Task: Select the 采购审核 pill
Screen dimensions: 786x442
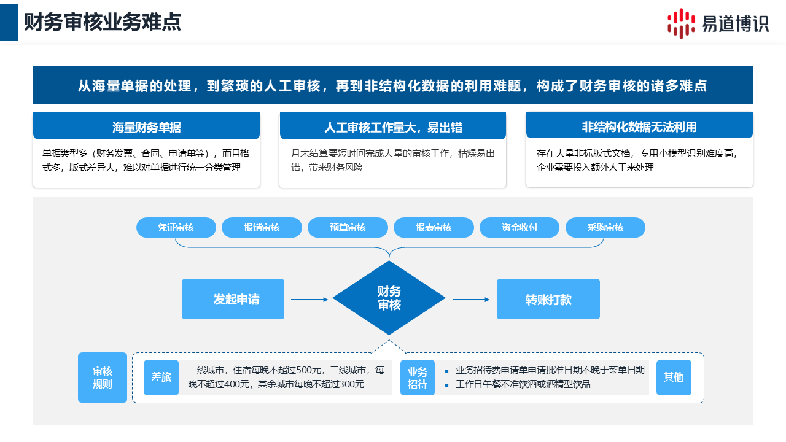Action: pos(605,228)
